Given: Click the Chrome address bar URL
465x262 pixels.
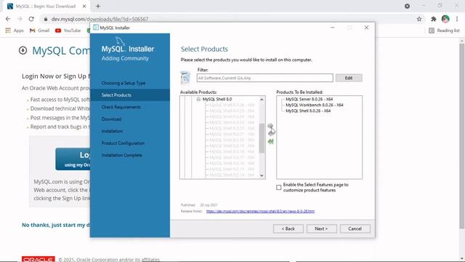Looking at the screenshot, I should 100,19.
